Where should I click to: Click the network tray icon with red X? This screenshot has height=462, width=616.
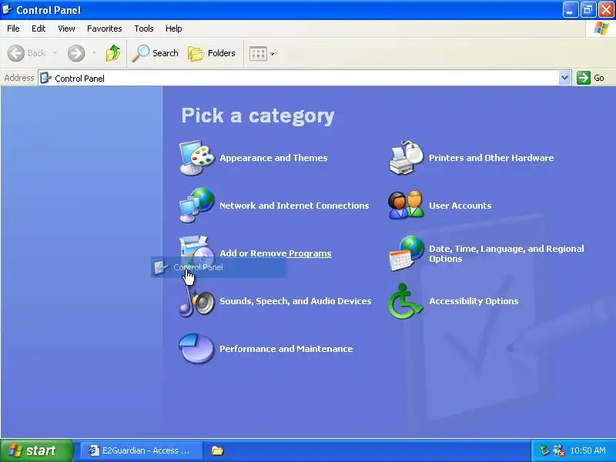coord(558,450)
